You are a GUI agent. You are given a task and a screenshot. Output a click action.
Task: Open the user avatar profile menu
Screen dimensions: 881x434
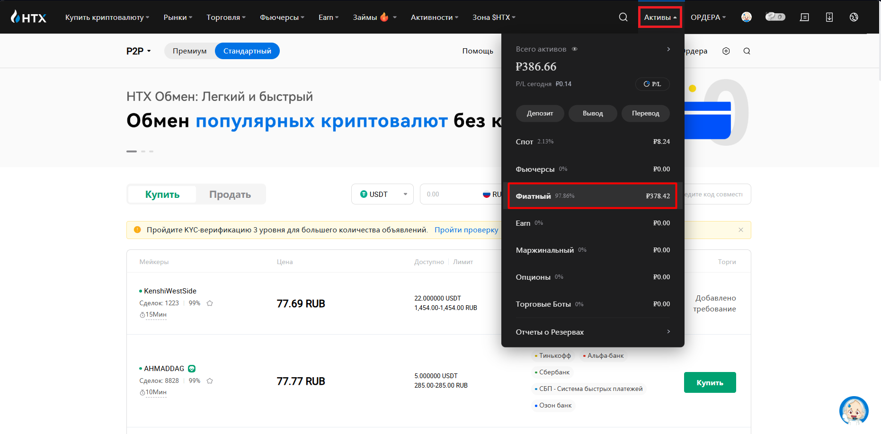[747, 17]
